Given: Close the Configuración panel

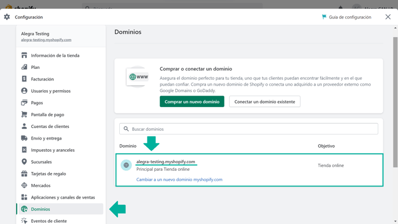Looking at the screenshot, I should (388, 17).
